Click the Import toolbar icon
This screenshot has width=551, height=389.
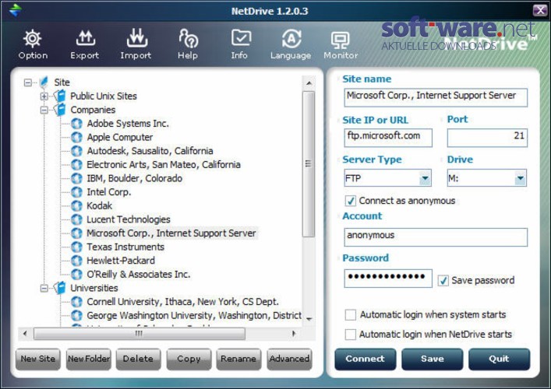point(136,38)
